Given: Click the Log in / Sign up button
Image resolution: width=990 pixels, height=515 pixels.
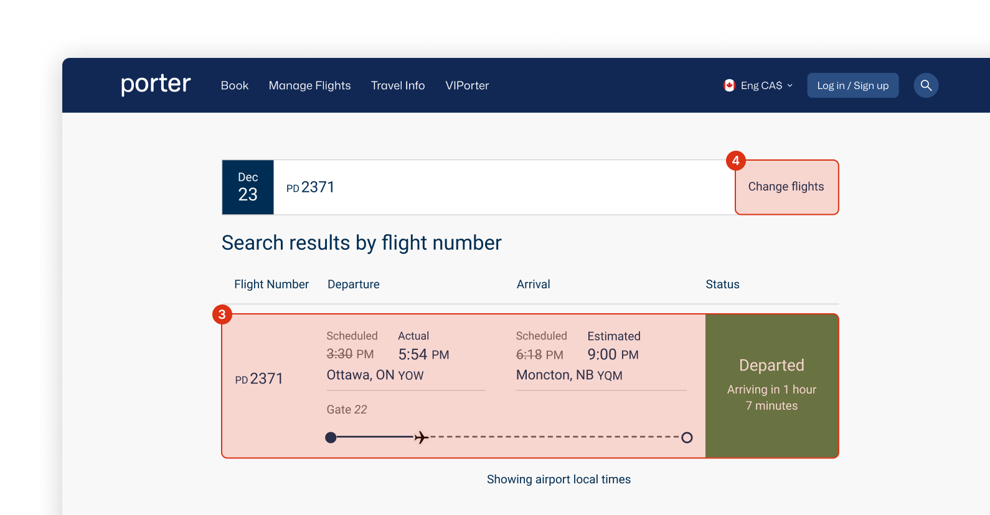Looking at the screenshot, I should pos(852,85).
